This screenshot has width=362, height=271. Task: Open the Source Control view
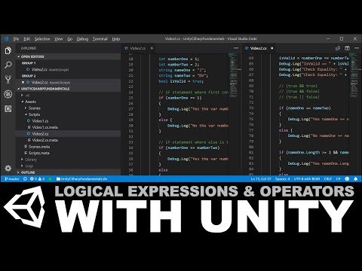pyautogui.click(x=8, y=80)
